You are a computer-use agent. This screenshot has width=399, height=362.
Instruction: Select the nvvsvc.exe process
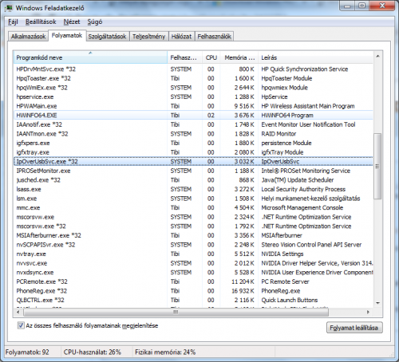[193, 263]
